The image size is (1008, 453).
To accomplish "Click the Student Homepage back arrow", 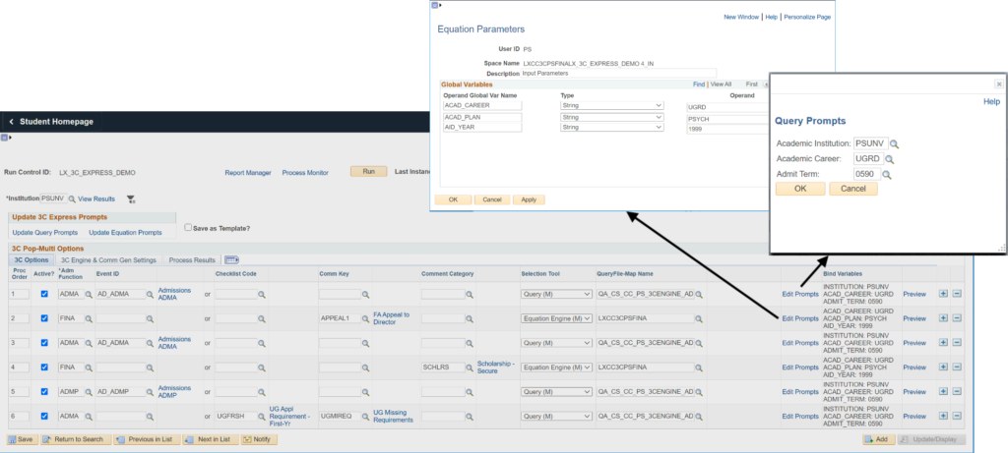I will pos(12,122).
